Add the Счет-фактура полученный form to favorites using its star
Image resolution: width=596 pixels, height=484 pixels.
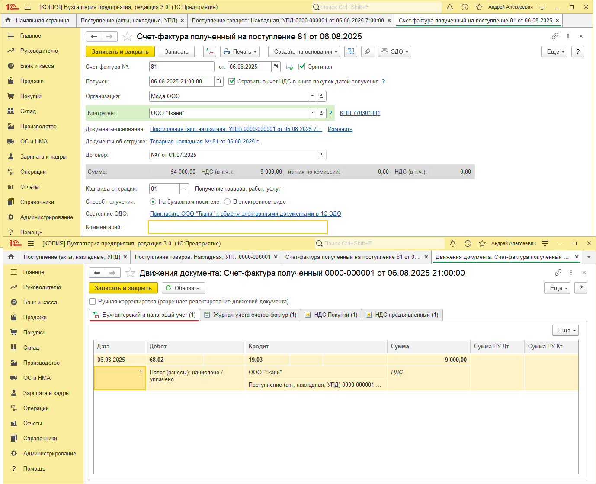tap(127, 37)
